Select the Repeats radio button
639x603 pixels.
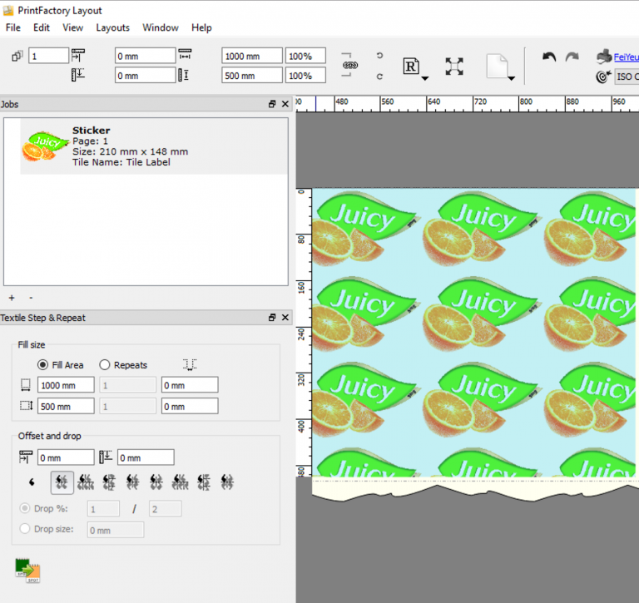point(105,364)
